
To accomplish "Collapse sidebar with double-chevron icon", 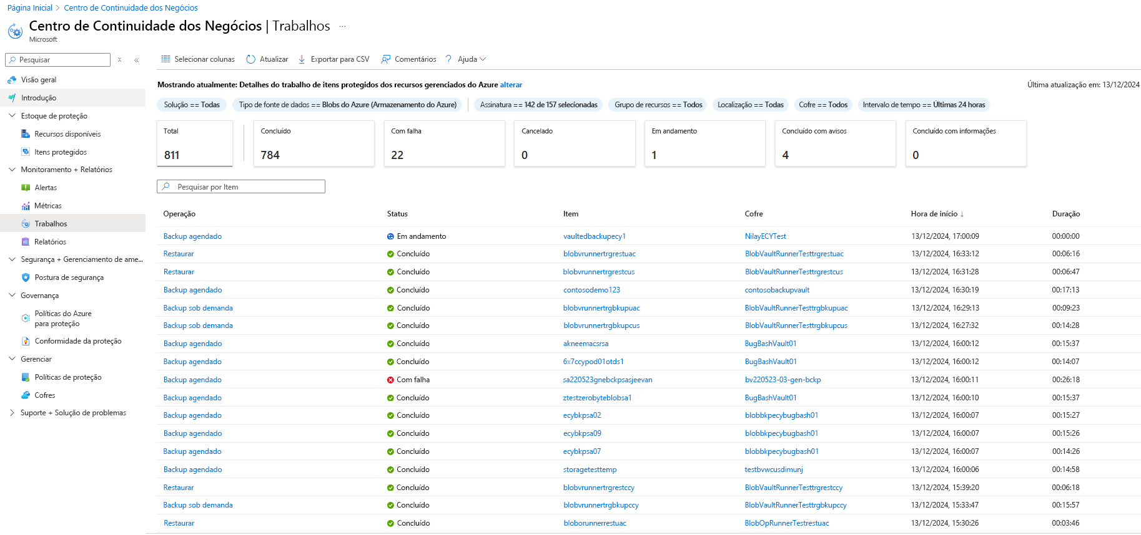I will click(x=137, y=60).
